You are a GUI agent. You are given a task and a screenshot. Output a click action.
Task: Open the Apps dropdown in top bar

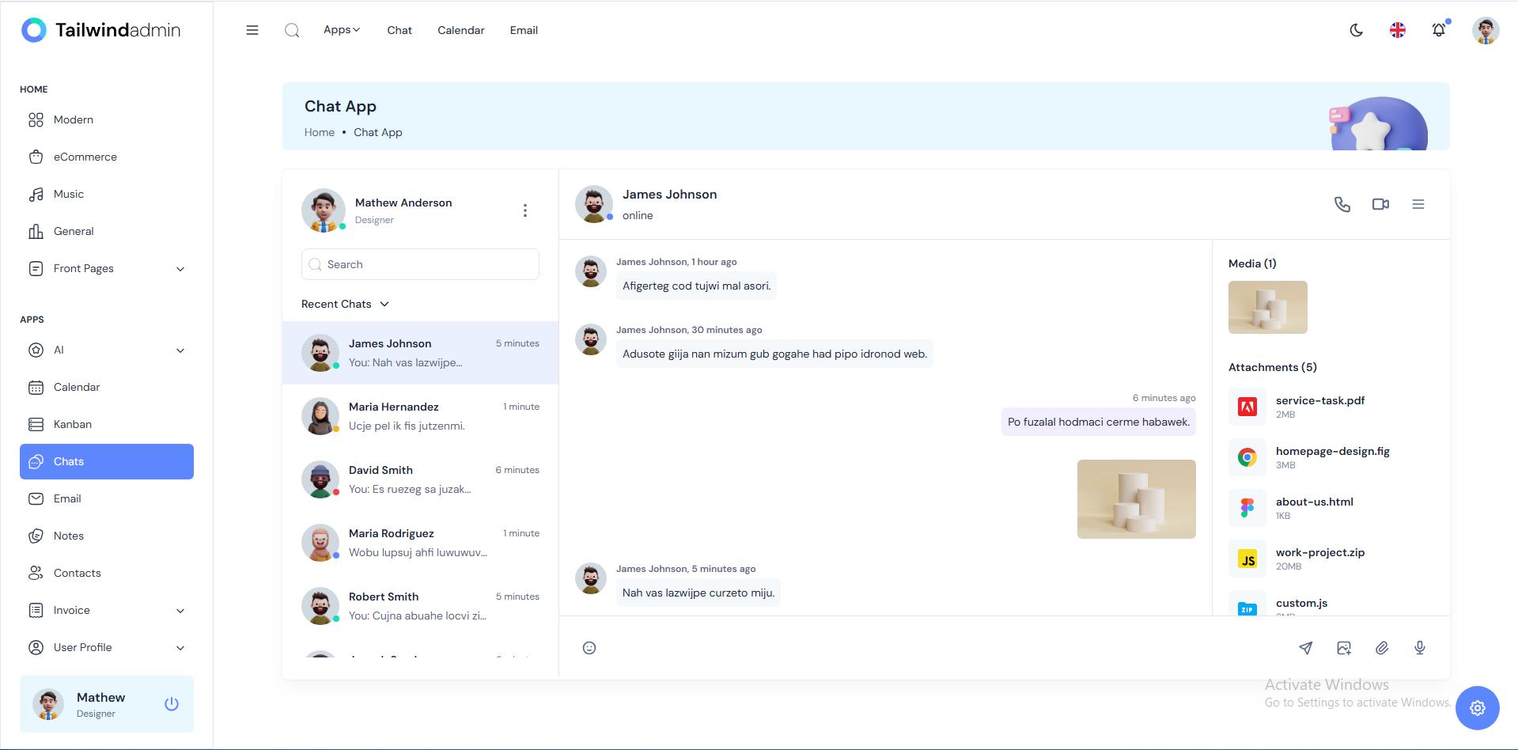341,30
